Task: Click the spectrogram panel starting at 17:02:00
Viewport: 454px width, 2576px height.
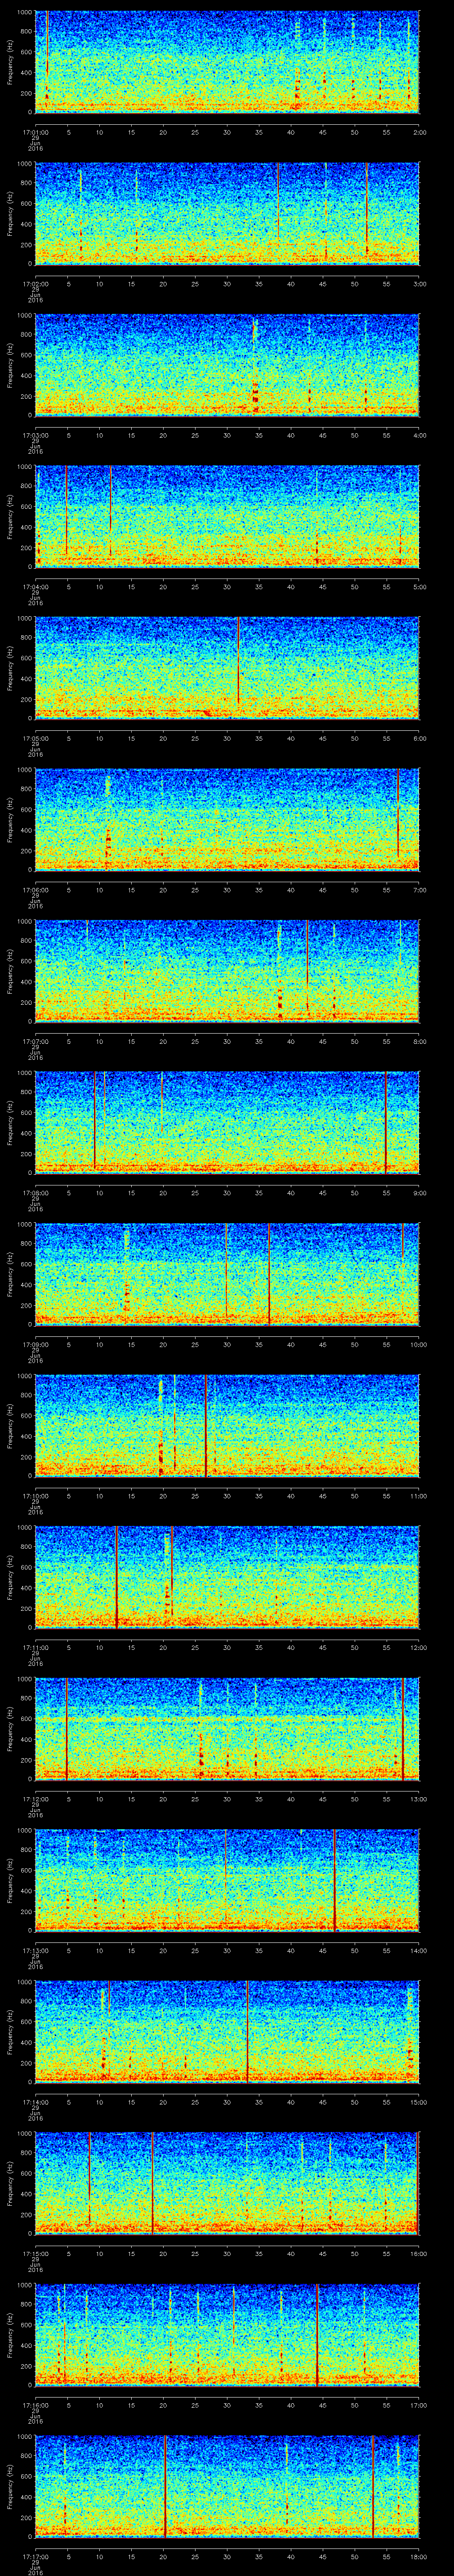Action: click(227, 214)
